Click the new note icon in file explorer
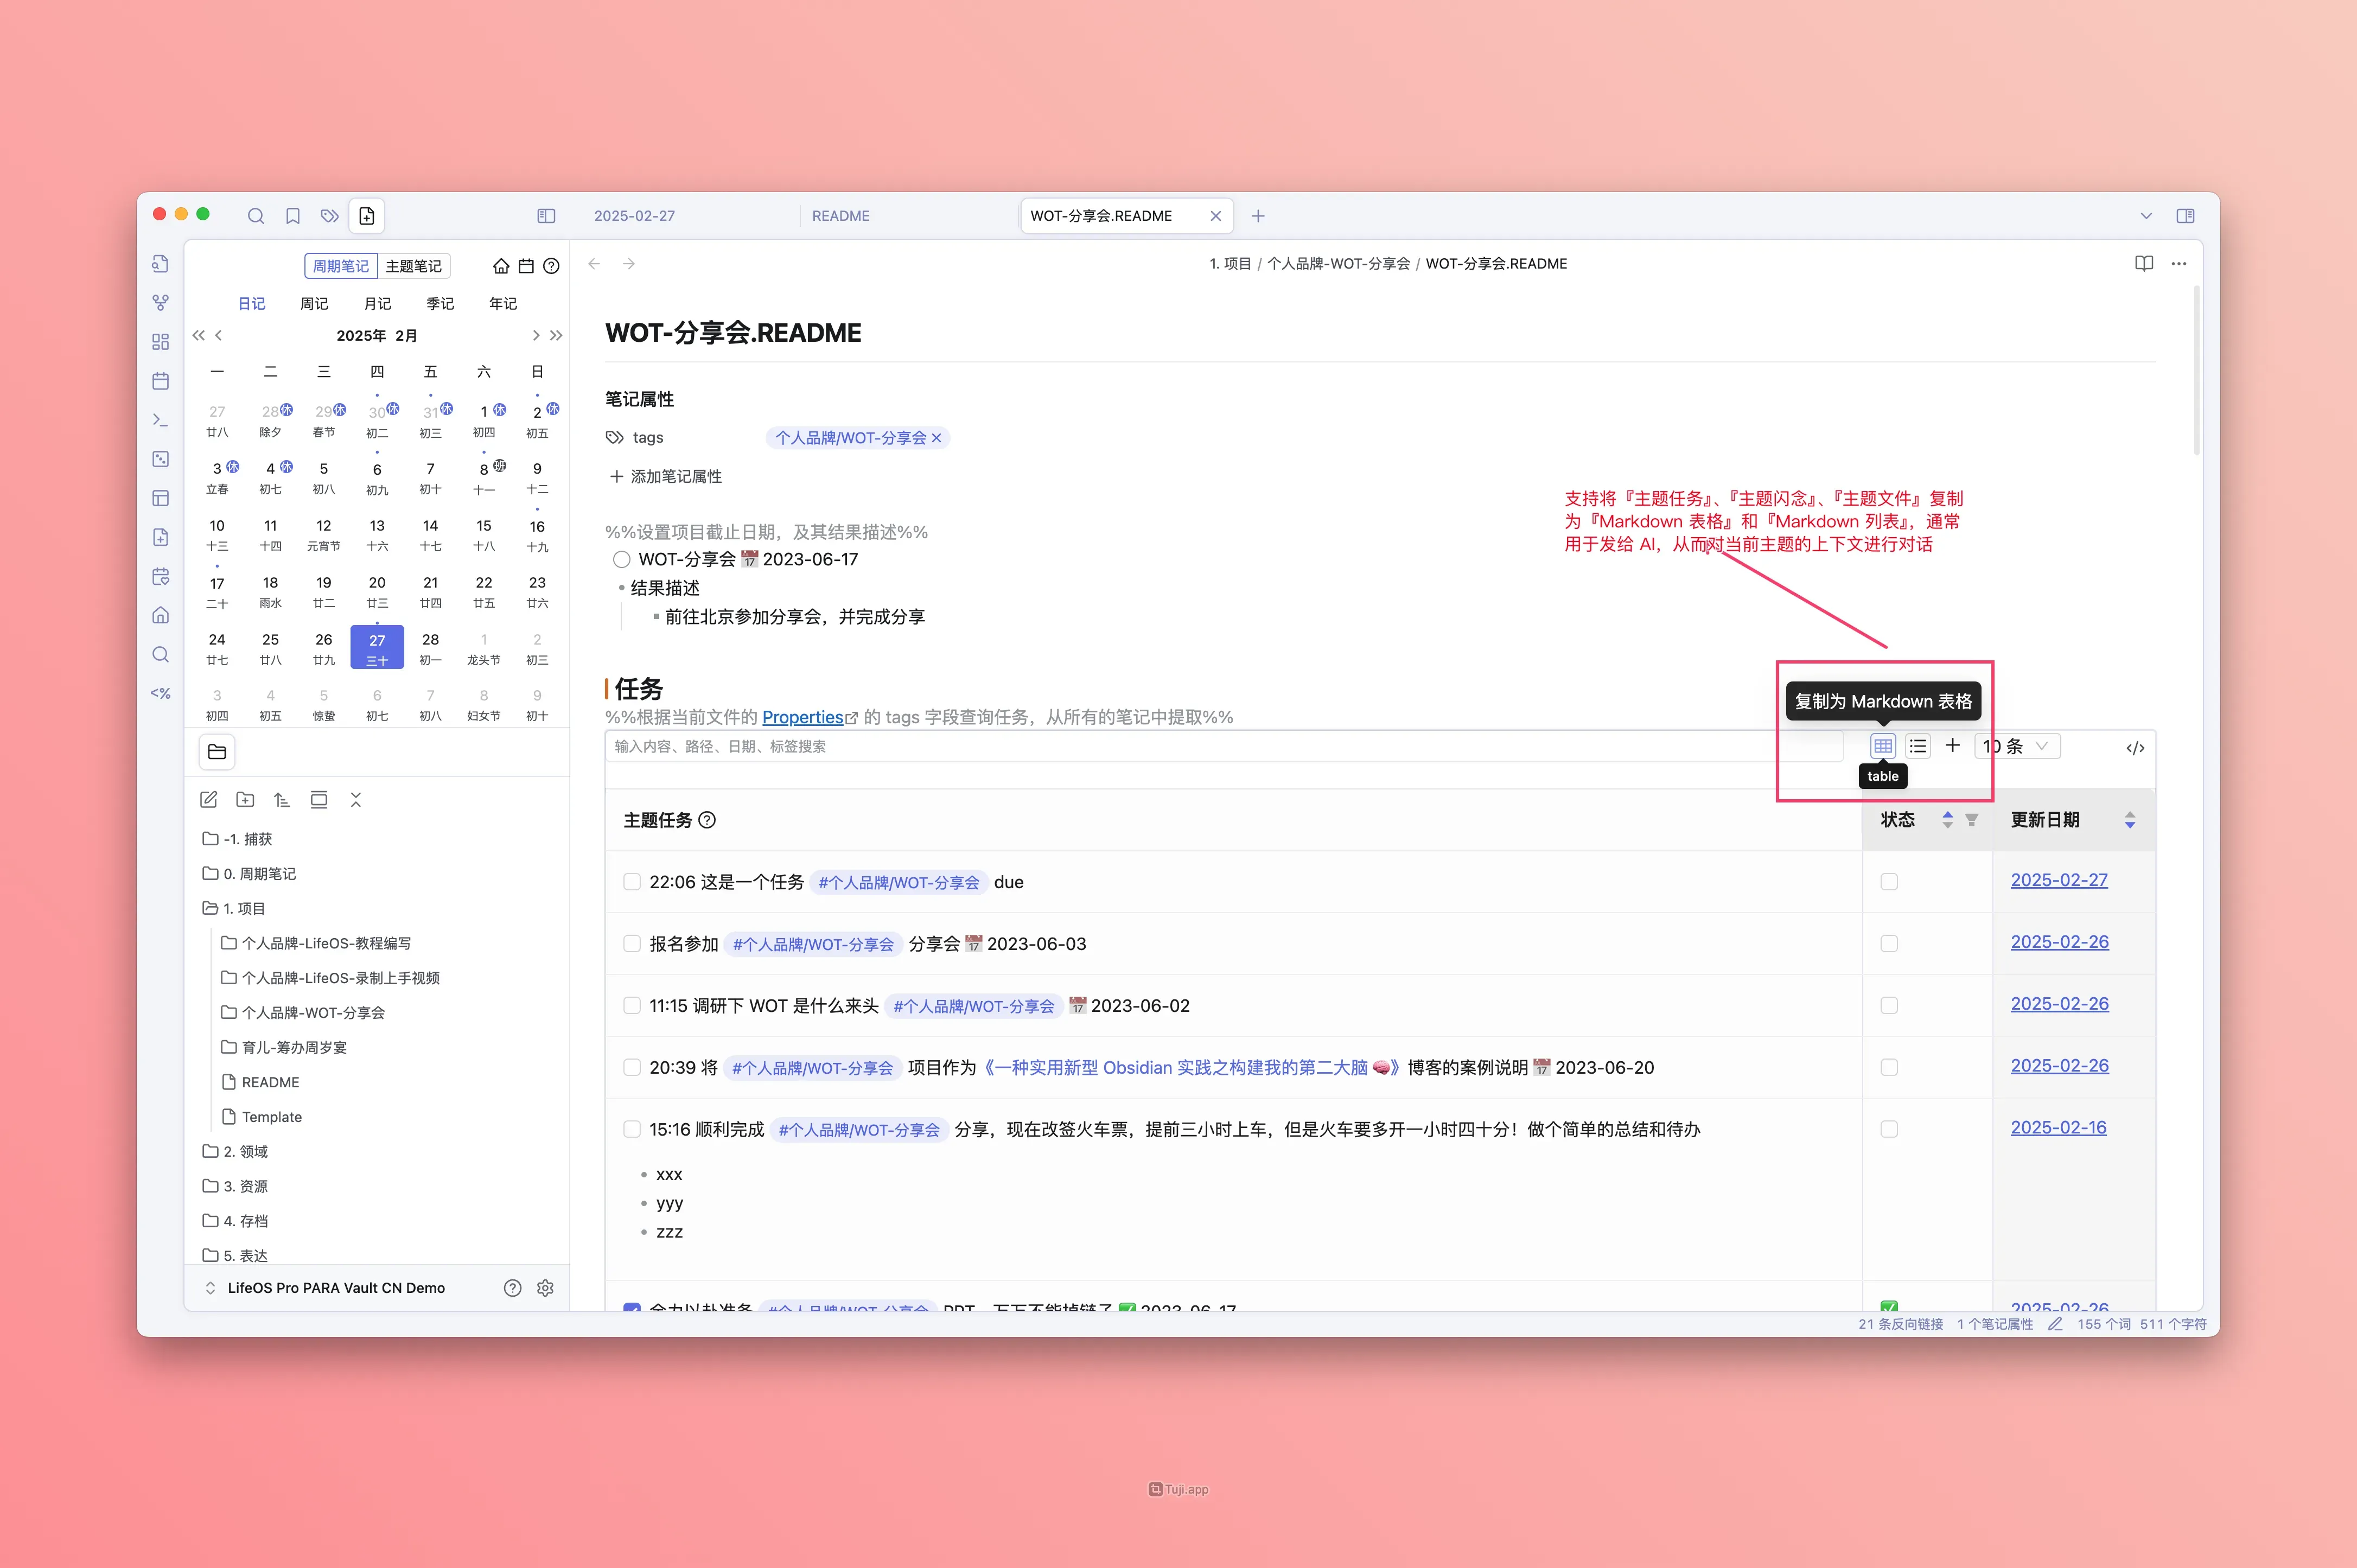The height and width of the screenshot is (1568, 2357). 209,800
